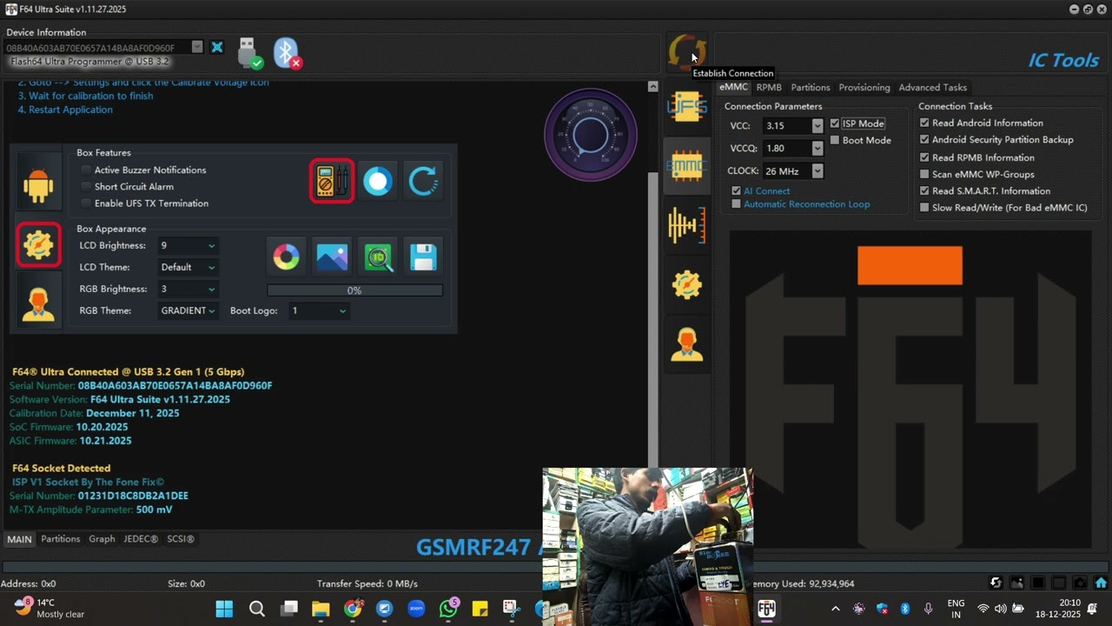
Task: Click the landscape image icon in status bar
Action: (x=1016, y=583)
